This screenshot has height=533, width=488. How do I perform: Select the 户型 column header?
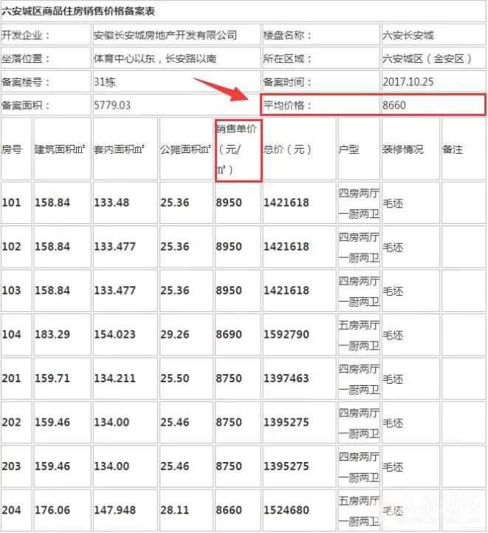coord(348,149)
